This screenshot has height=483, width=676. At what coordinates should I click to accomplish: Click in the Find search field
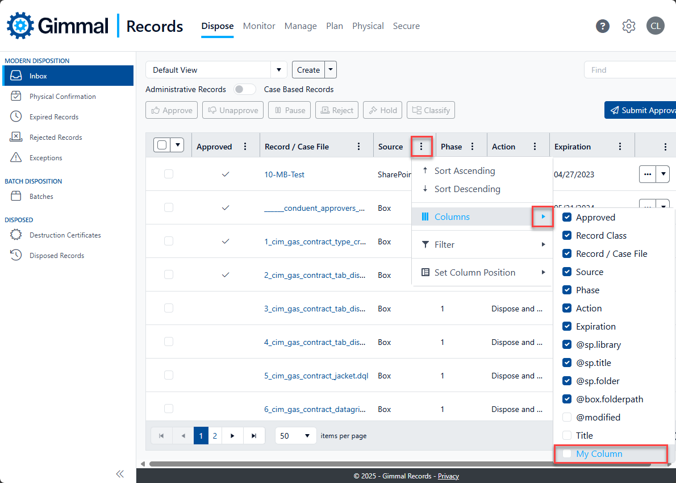tap(631, 70)
